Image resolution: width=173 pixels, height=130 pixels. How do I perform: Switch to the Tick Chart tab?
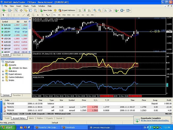tap(17, 55)
